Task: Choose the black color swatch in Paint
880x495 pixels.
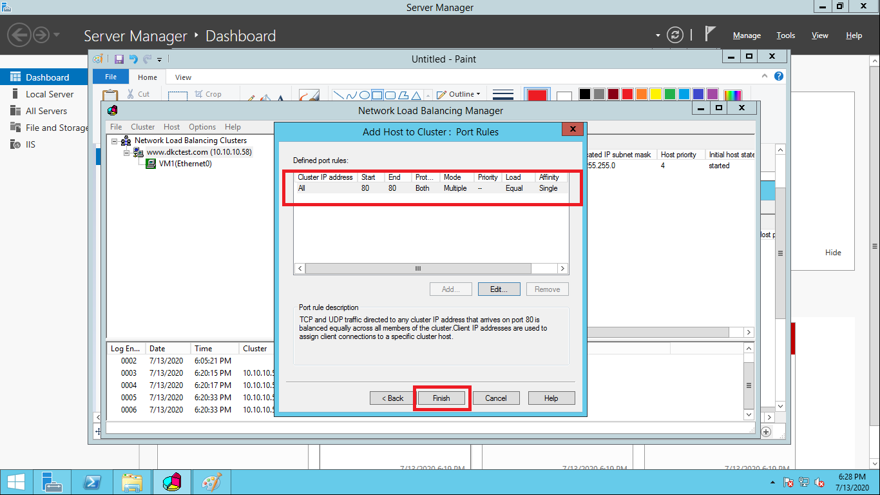Action: [x=585, y=95]
